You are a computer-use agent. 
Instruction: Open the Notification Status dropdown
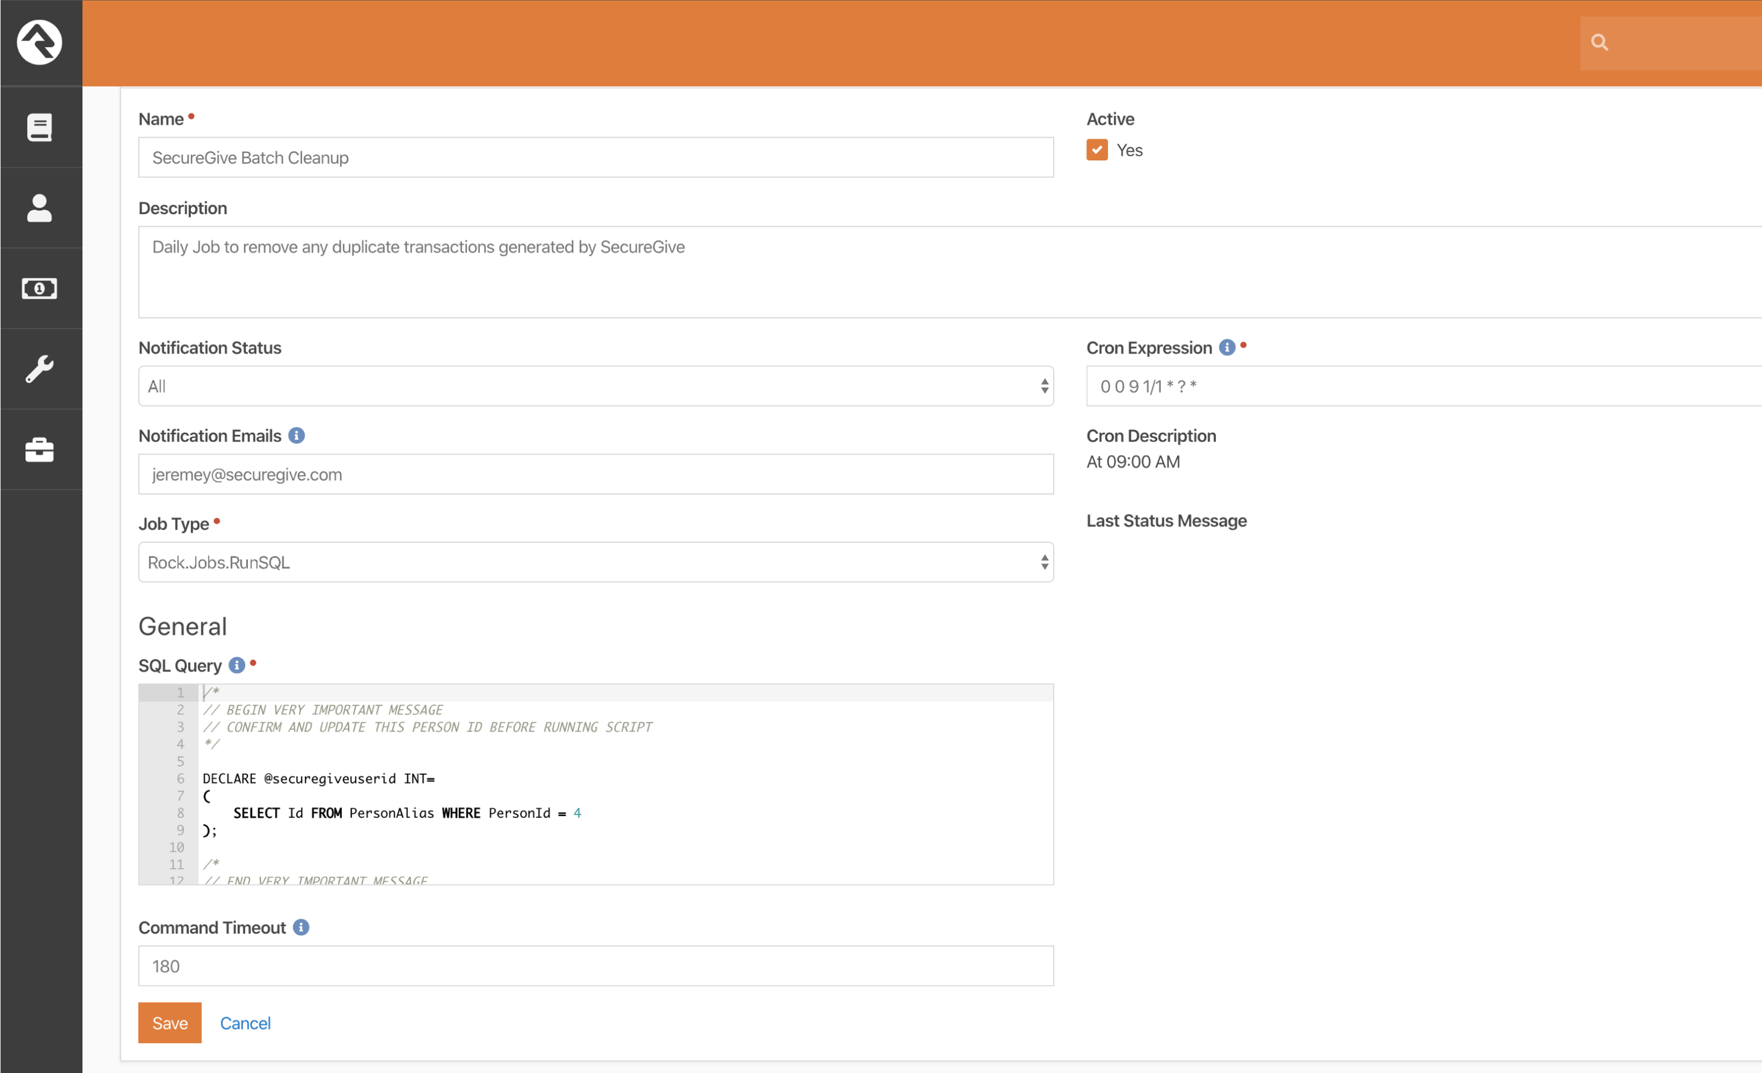point(595,386)
